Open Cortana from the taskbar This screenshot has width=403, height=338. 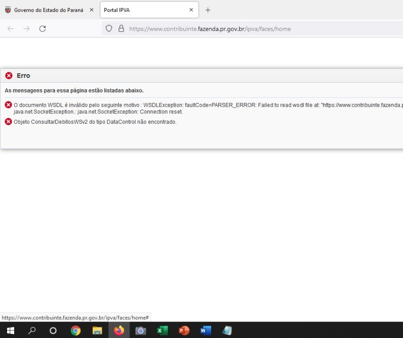pos(53,330)
